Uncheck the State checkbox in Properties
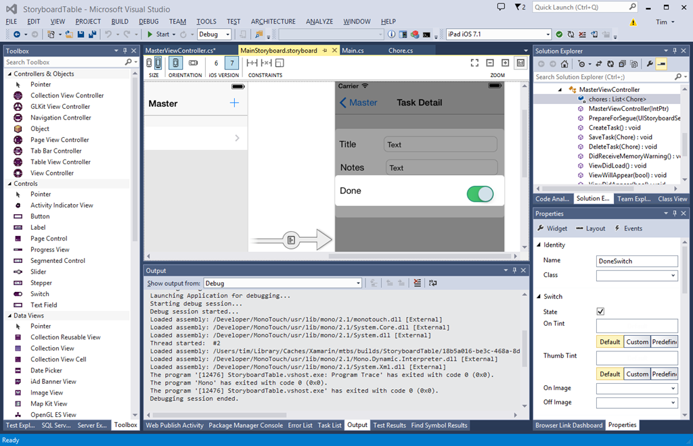 point(601,312)
